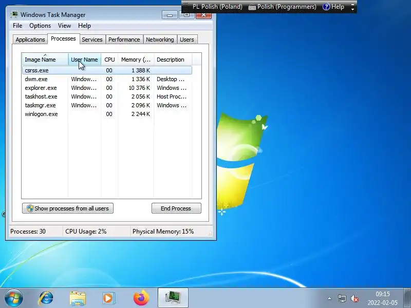Click the language bar Help button
Image resolution: width=411 pixels, height=308 pixels.
coord(333,7)
